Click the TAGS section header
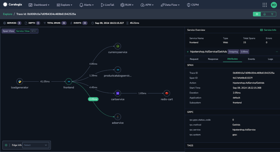280x152 pixels. tap(190, 145)
